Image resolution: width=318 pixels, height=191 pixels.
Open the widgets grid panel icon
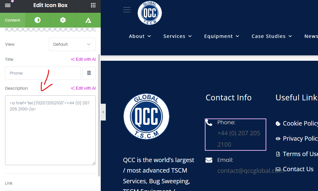coord(93,5)
